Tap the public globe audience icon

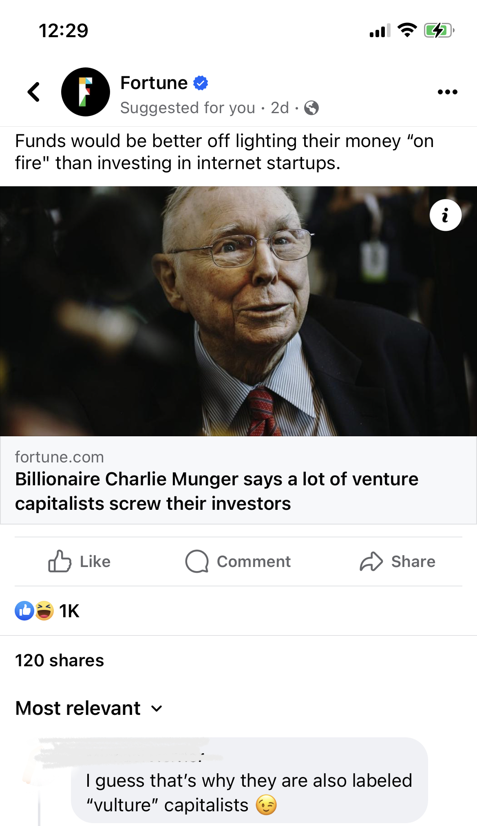(x=311, y=108)
